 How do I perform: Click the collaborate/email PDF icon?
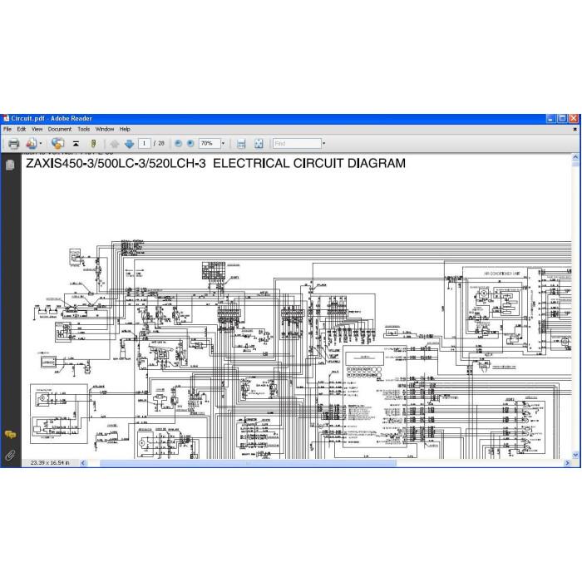pos(32,143)
